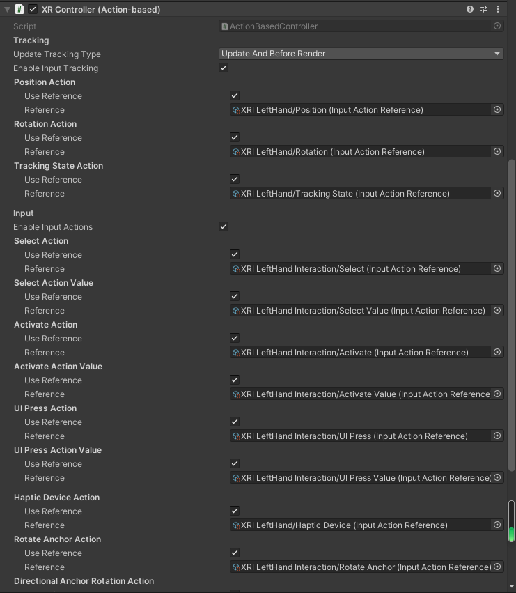516x593 pixels.
Task: Click the script icon on XR Controller header
Action: click(19, 9)
